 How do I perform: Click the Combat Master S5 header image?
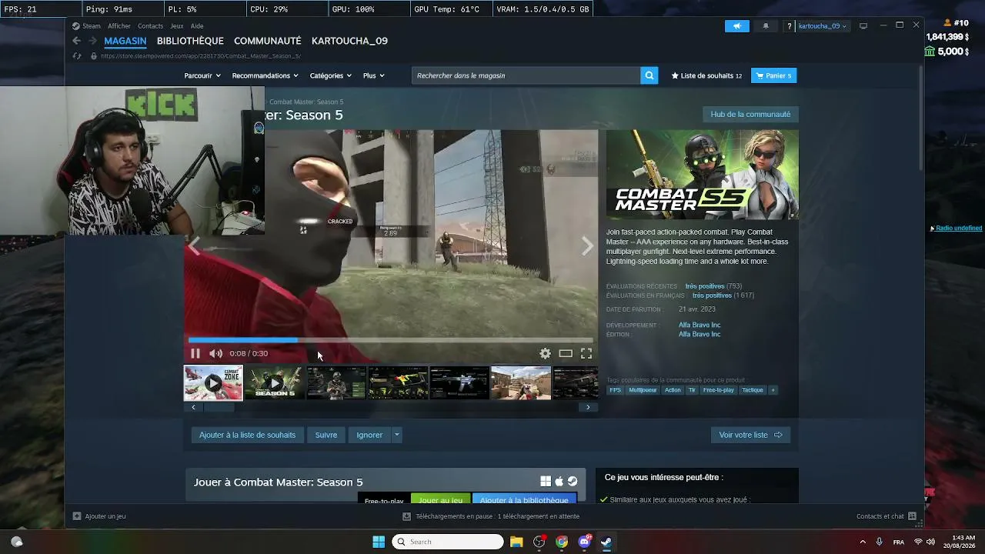click(x=703, y=175)
